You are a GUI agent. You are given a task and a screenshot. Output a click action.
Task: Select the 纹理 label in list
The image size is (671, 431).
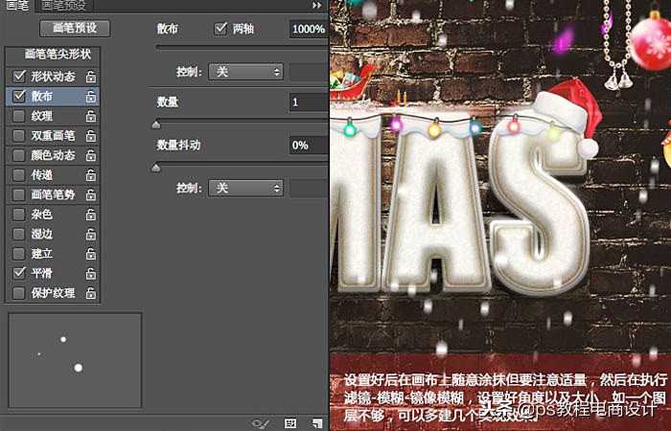(42, 116)
